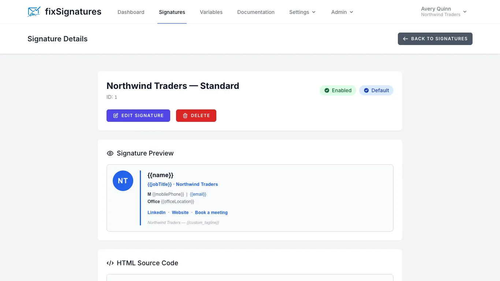
Task: Click the {{email}} link
Action: tap(198, 194)
